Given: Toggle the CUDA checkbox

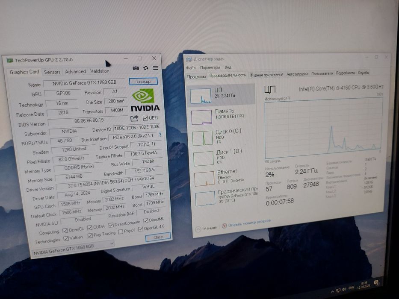Looking at the screenshot, I should click(89, 228).
